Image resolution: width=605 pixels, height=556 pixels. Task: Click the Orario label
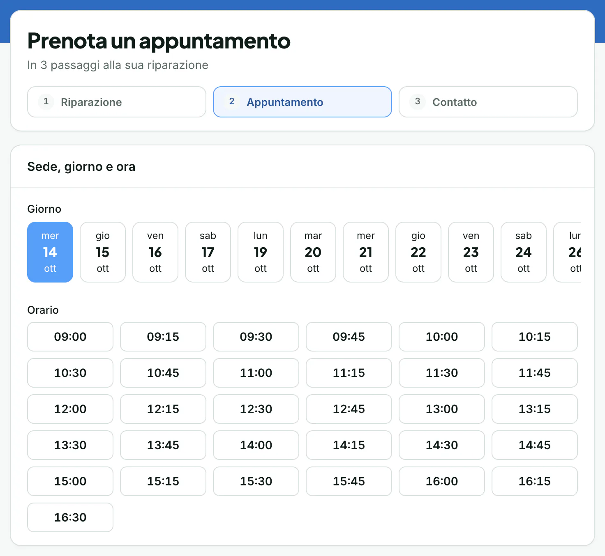(x=43, y=310)
